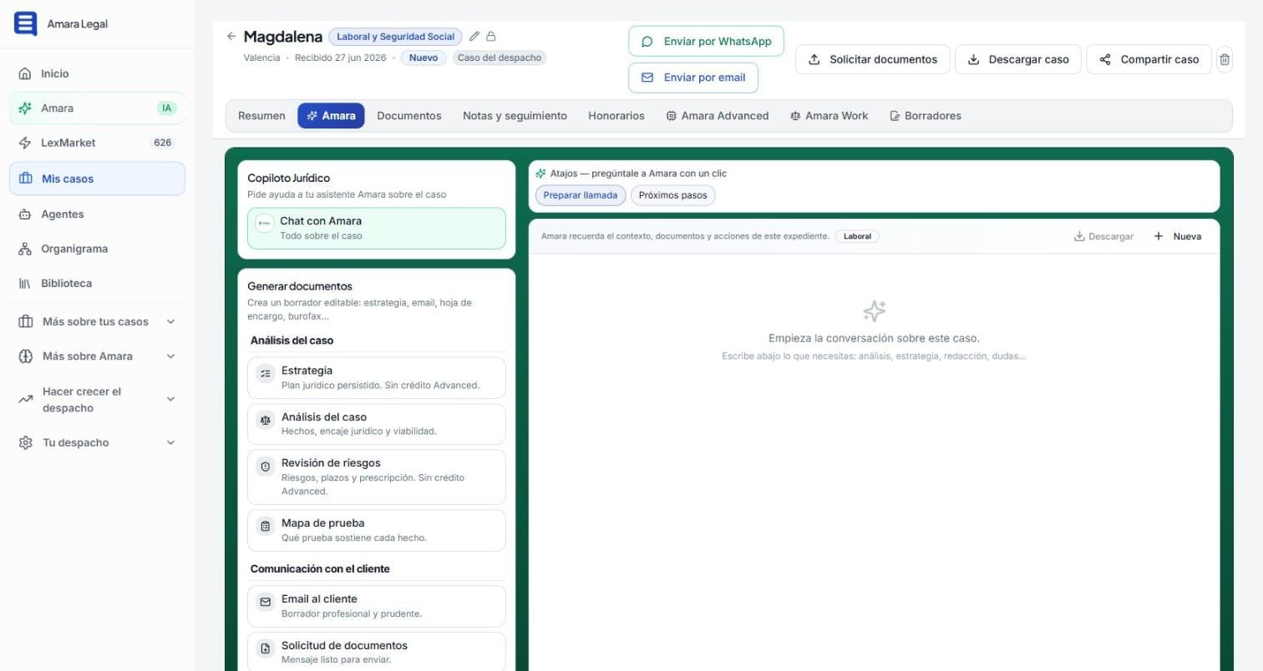Image resolution: width=1263 pixels, height=671 pixels.
Task: Click the Generar documentos heading
Action: (299, 286)
